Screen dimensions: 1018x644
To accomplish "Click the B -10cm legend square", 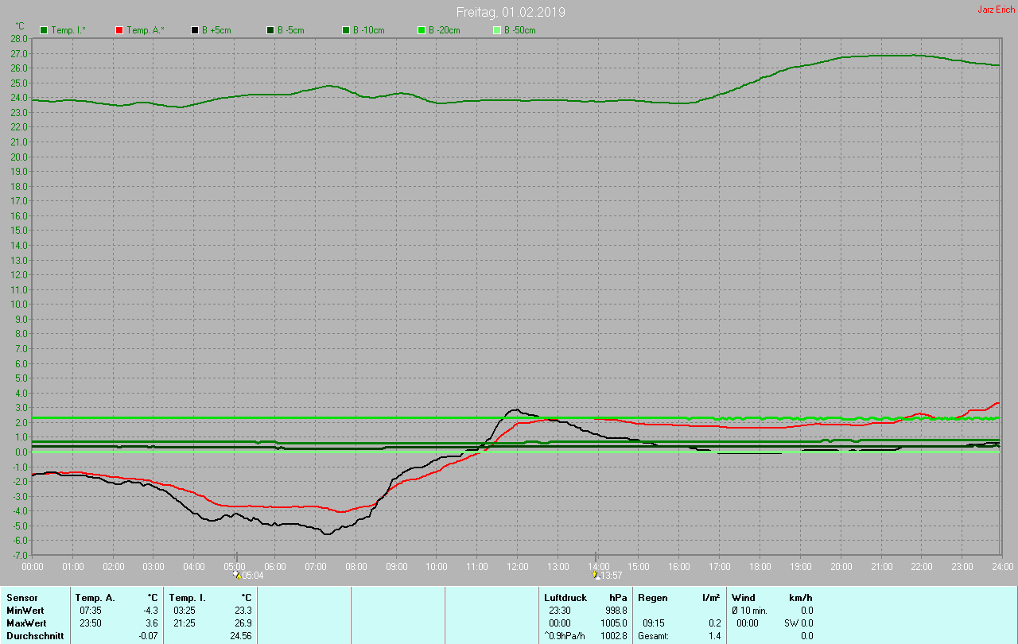I will coord(346,30).
